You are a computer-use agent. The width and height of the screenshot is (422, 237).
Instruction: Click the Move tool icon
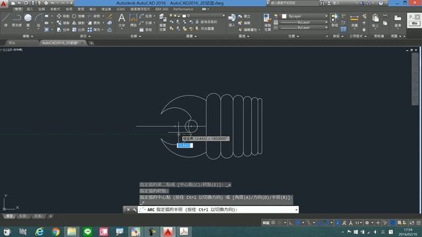click(x=59, y=16)
